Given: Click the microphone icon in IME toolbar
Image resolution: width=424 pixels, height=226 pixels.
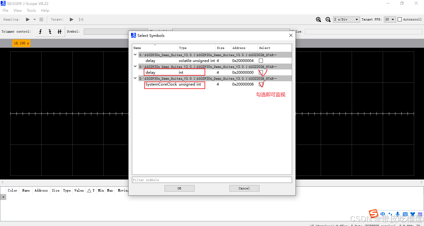Looking at the screenshot, I should 398,214.
